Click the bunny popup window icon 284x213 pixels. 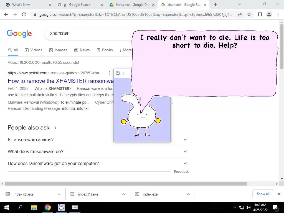(118, 73)
